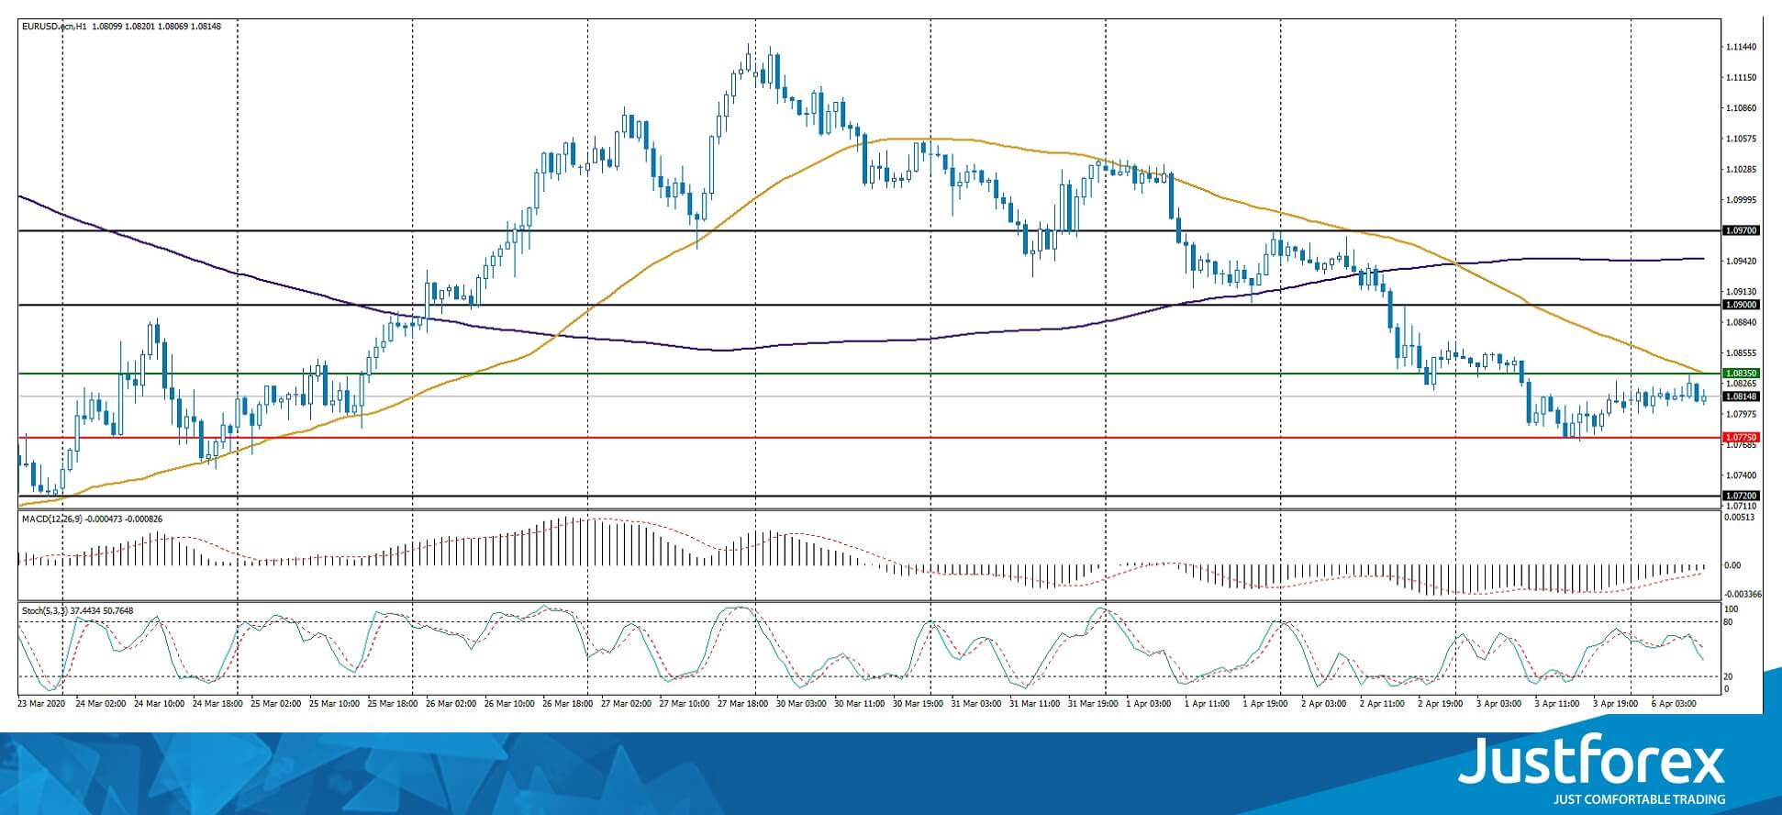Click the 31 Mar 03:00 time label
This screenshot has height=815, width=1782.
(975, 704)
